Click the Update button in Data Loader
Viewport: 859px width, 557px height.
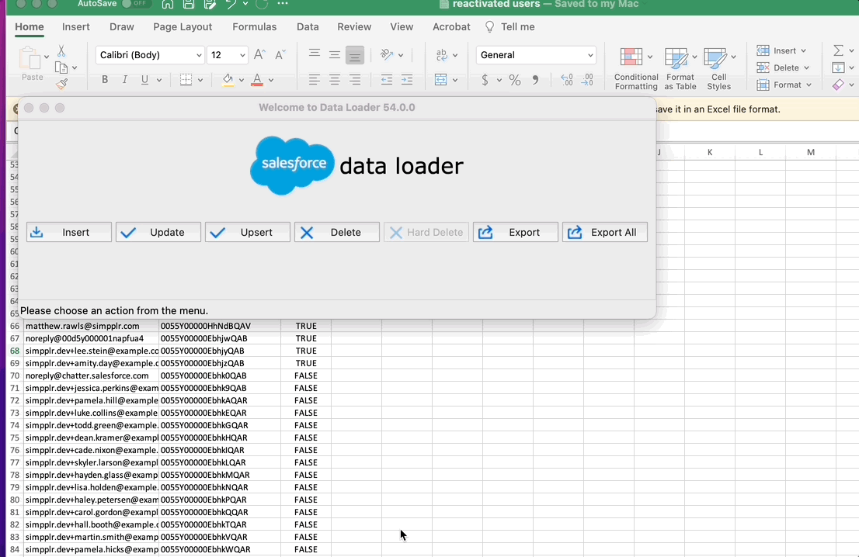tap(158, 232)
